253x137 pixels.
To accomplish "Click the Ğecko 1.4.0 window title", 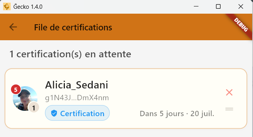I will click(x=28, y=7).
